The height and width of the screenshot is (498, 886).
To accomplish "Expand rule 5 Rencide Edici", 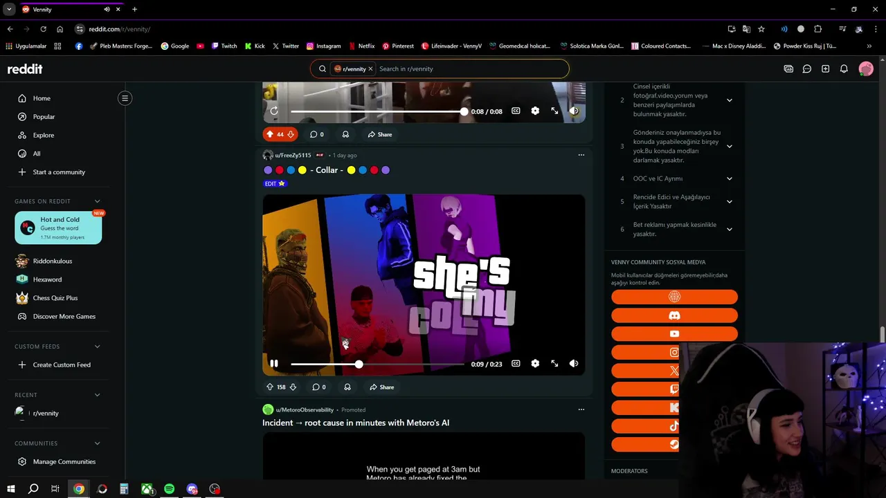I will pos(730,201).
